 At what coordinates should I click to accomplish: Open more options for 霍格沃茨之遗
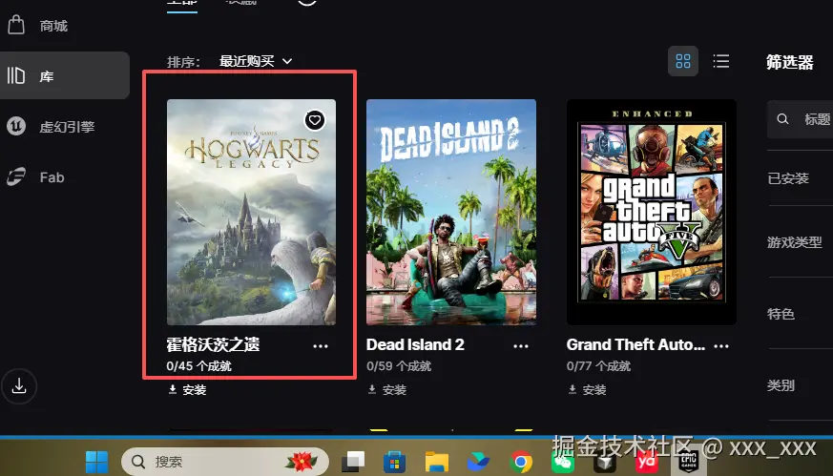[321, 345]
